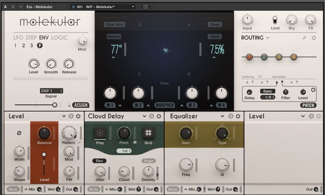Select yellow routing node 4

[294, 57]
